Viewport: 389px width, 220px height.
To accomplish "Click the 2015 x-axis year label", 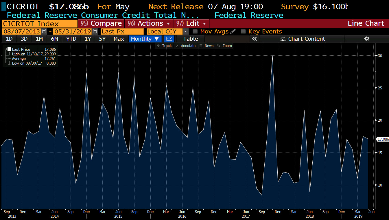I will click(118, 216).
